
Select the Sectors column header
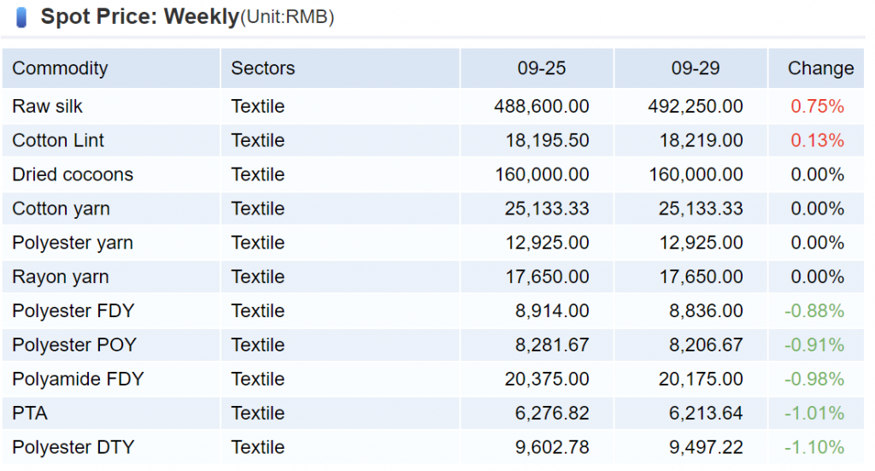[262, 68]
